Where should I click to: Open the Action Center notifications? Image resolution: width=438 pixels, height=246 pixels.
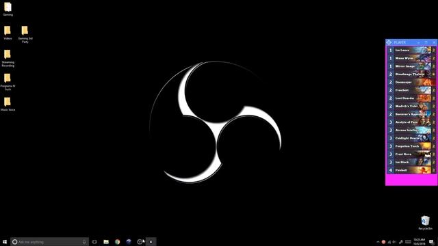432,242
